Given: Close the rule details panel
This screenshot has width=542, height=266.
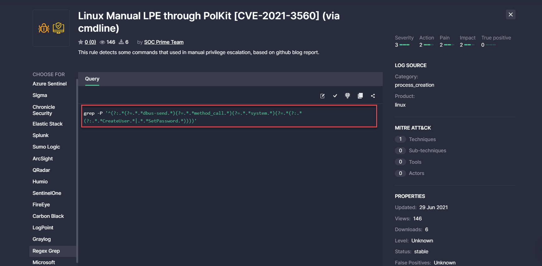Looking at the screenshot, I should point(511,15).
